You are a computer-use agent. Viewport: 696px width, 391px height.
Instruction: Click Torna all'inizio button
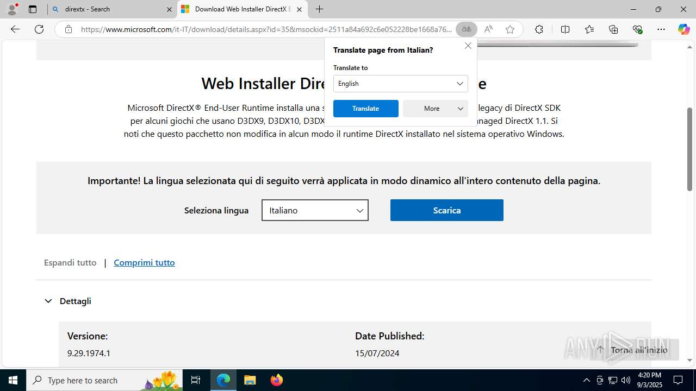[x=633, y=350]
